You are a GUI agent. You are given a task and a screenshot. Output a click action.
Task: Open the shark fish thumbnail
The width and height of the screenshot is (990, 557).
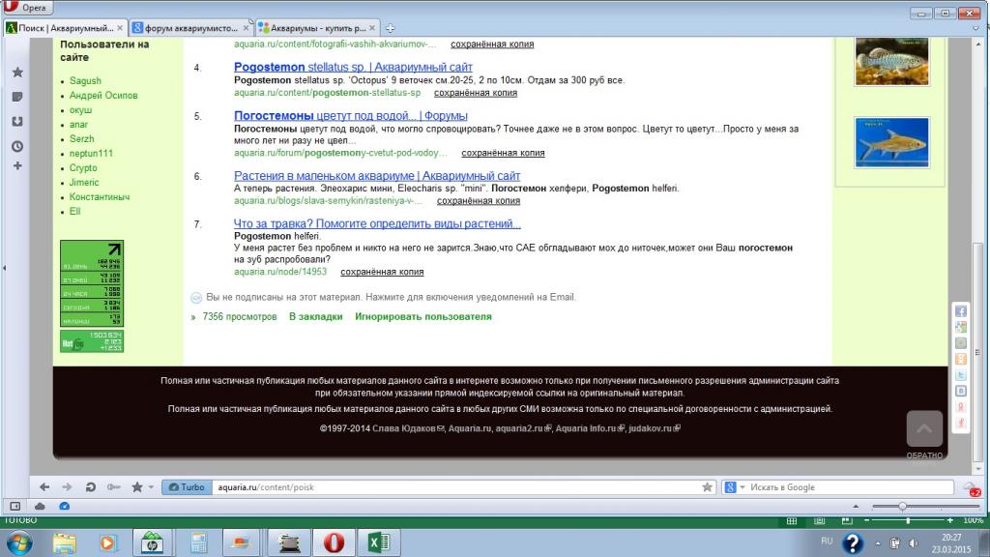click(x=891, y=142)
